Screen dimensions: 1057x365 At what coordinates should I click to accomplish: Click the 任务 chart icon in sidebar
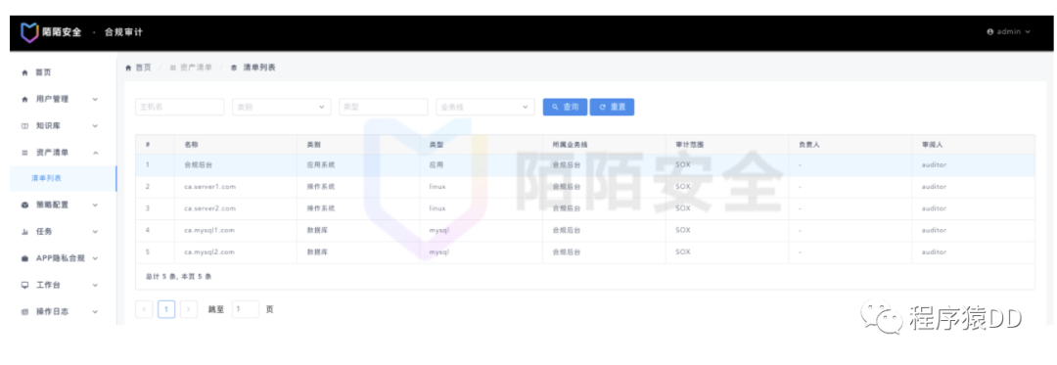tap(24, 232)
